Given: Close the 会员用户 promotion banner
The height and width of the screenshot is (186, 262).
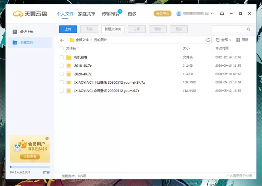Looking at the screenshot, I should point(47,138).
